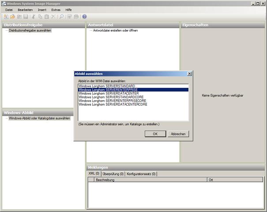Click 'Antwortdatei erstellen oder öffnen' tree entry
Image resolution: width=267 pixels, height=212 pixels.
click(x=116, y=30)
